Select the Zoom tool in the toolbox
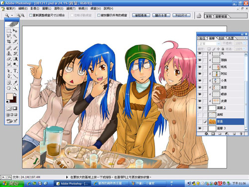 pyautogui.click(x=15, y=88)
